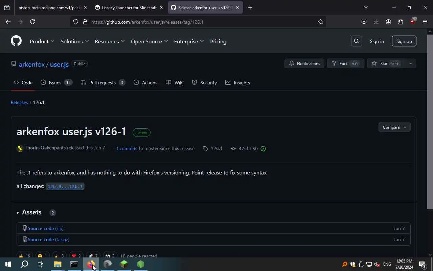
Task: Open commit 47cbf5b link
Action: click(248, 148)
